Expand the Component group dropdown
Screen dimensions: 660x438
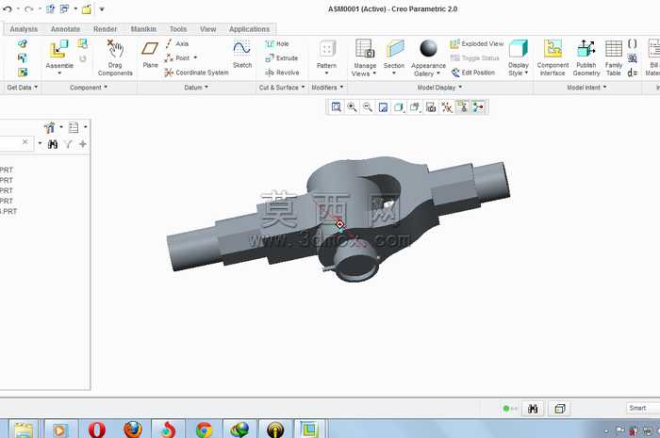(89, 88)
